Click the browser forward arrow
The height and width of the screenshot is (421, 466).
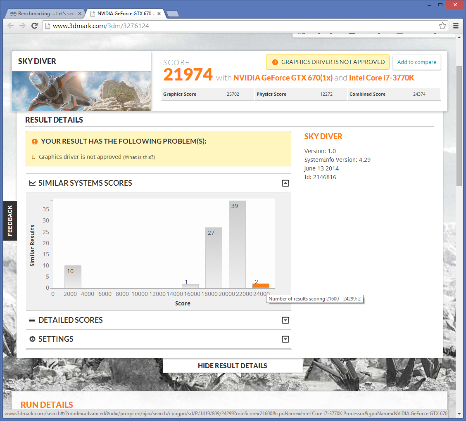pos(23,26)
